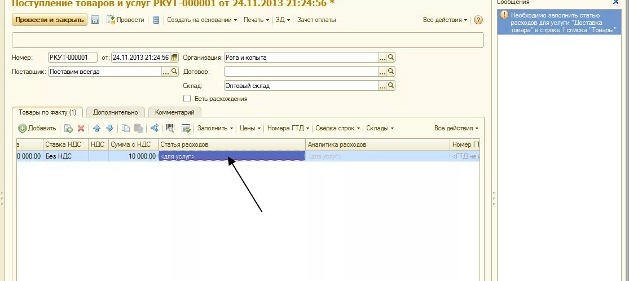
Task: Open the Заполнить dropdown
Action: click(215, 128)
